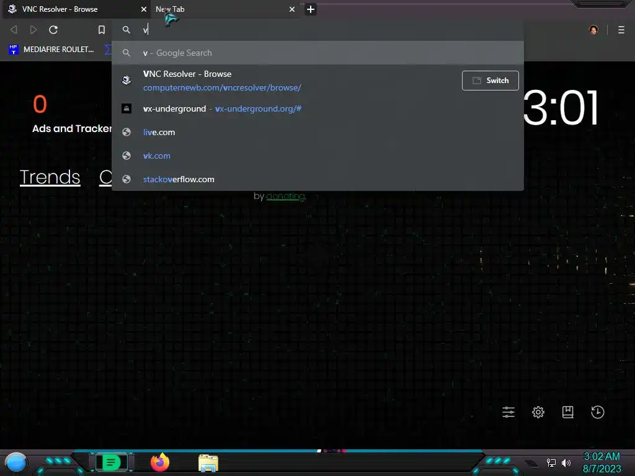Click the 'Ads and Tracker' stats label

(x=72, y=128)
